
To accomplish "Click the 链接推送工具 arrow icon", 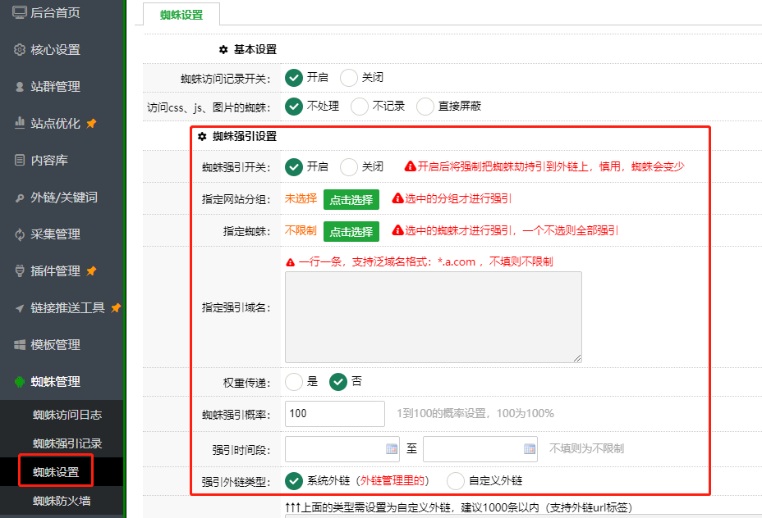I will coord(20,307).
